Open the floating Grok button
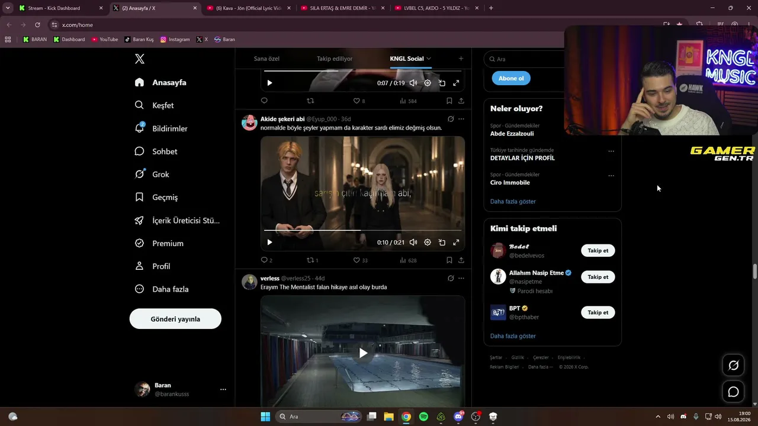Screen dimensions: 758x426 pyautogui.click(x=733, y=366)
